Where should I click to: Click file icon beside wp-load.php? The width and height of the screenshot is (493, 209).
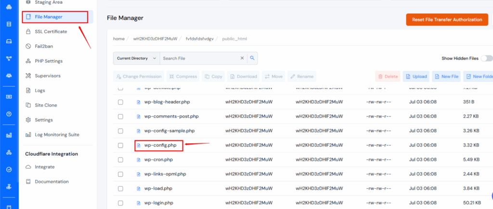pyautogui.click(x=138, y=189)
